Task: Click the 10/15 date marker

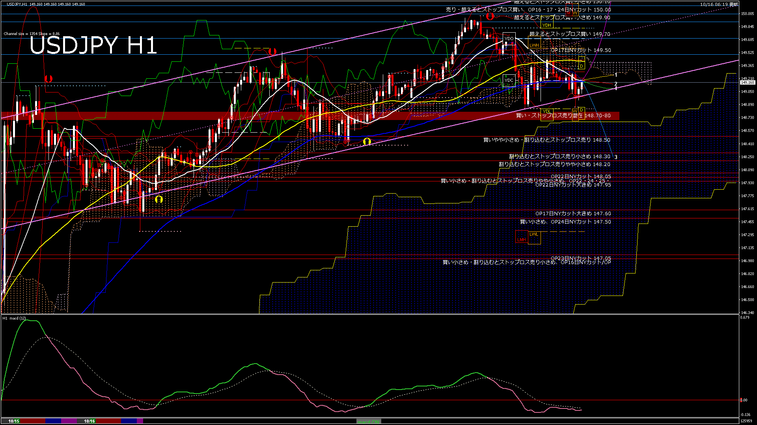Action: pos(14,421)
